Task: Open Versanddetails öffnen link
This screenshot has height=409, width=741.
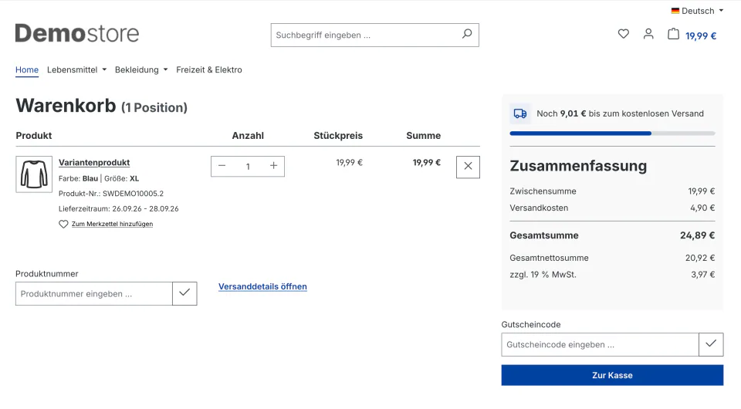Action: (x=262, y=286)
